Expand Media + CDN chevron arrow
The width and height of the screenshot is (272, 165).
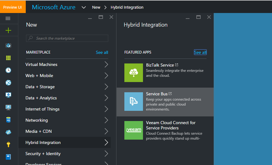click(x=106, y=131)
